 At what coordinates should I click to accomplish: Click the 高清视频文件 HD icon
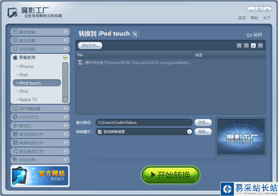click(x=15, y=142)
